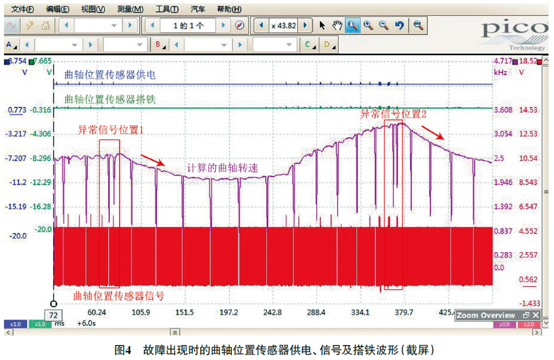
Task: Open the 汽车 menu
Action: 197,9
